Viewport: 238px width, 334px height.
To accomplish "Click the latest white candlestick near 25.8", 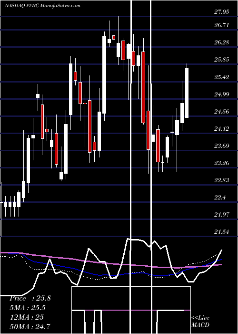I will click(187, 93).
